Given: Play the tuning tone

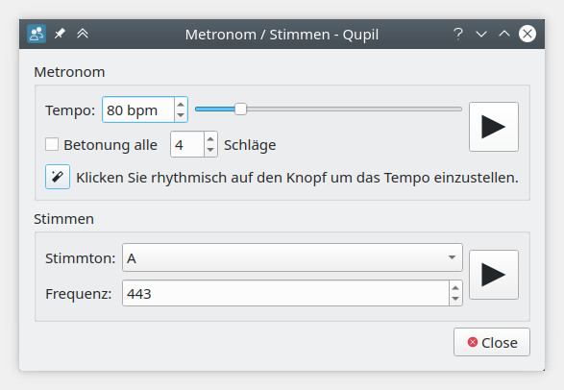Looking at the screenshot, I should [x=494, y=275].
